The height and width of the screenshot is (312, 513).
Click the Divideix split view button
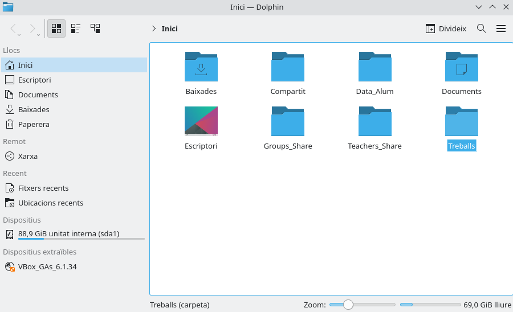446,28
